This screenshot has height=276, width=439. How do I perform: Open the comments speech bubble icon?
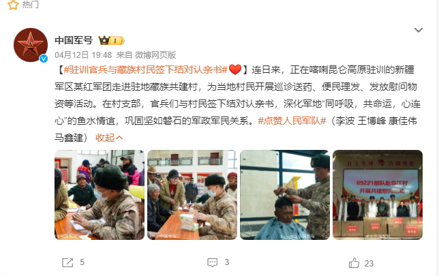(x=212, y=262)
